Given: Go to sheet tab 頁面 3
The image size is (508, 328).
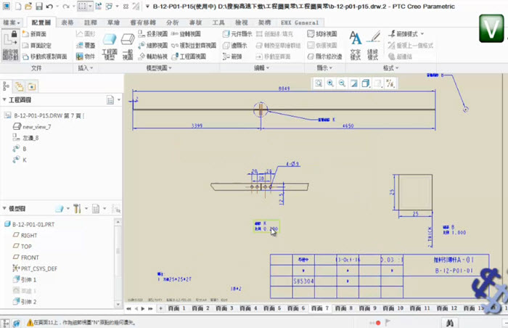Looking at the screenshot, I should (x=226, y=308).
